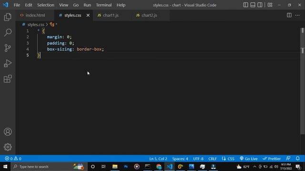Screen dimensions: 305x171
Task: Open the Help menu
Action: tap(121, 5)
